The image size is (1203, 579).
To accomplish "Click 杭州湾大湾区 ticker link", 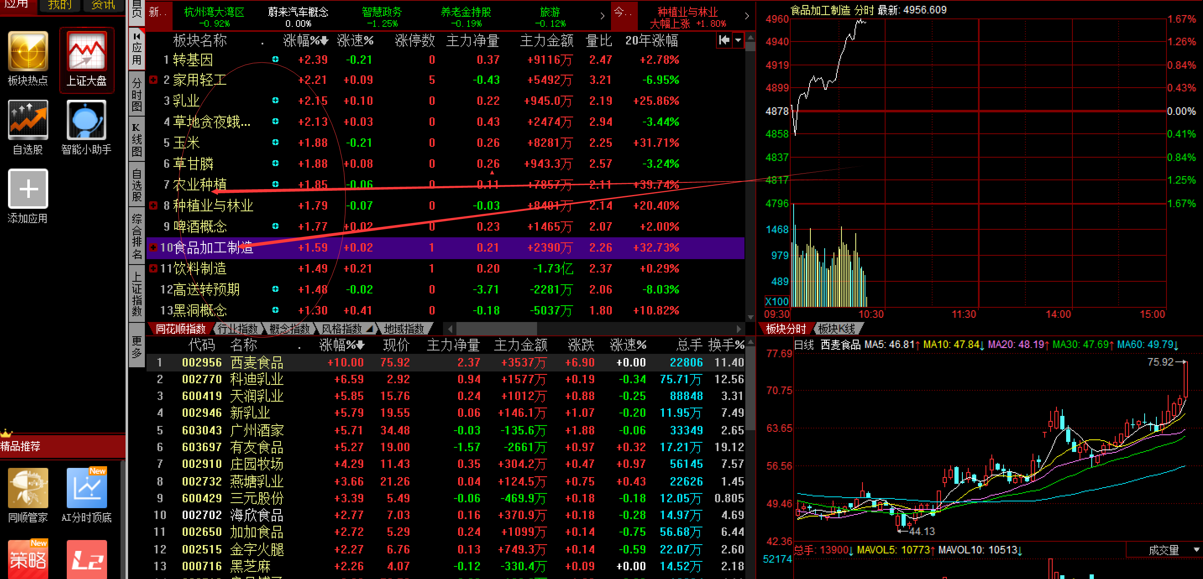I will pos(214,12).
